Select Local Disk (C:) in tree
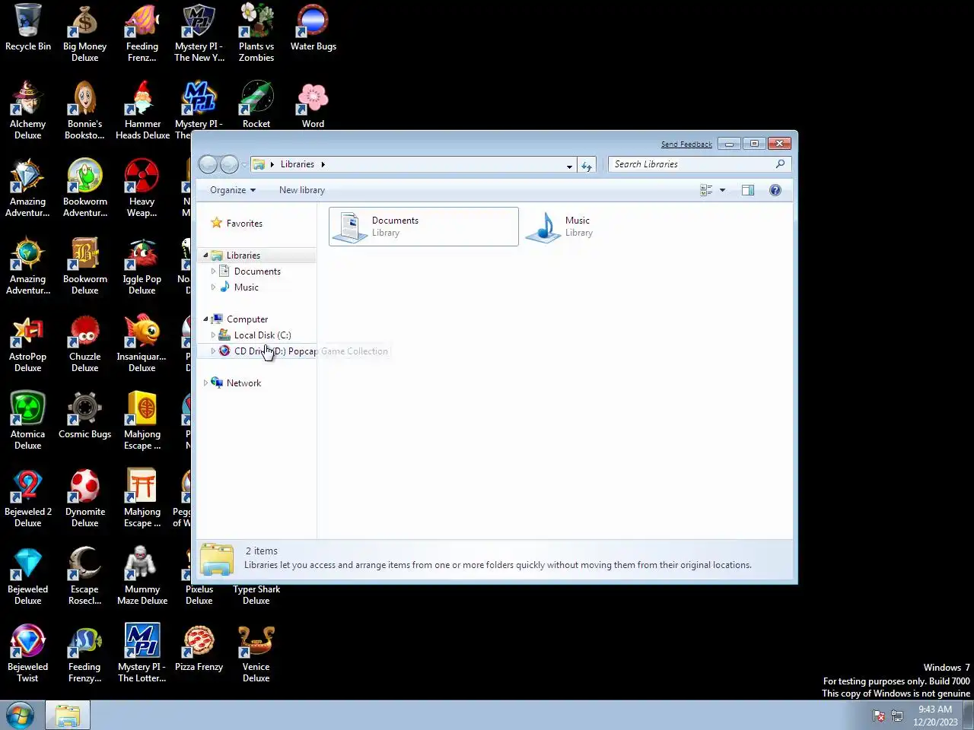Viewport: 974px width, 730px height. tap(263, 335)
